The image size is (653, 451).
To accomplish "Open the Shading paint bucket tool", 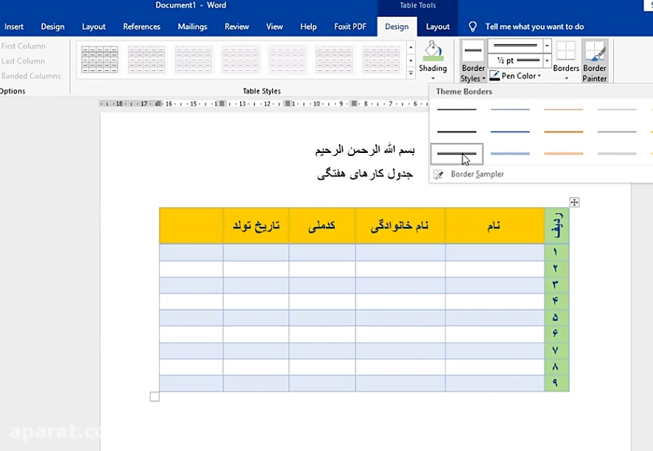I will click(x=432, y=51).
